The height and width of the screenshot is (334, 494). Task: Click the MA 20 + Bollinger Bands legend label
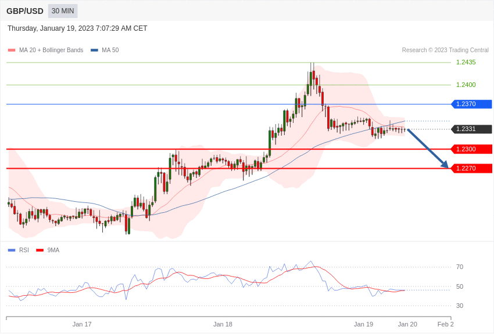(x=51, y=50)
